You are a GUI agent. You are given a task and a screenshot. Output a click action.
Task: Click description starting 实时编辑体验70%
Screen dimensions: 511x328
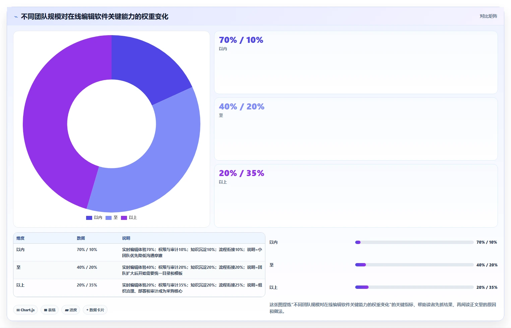192,253
